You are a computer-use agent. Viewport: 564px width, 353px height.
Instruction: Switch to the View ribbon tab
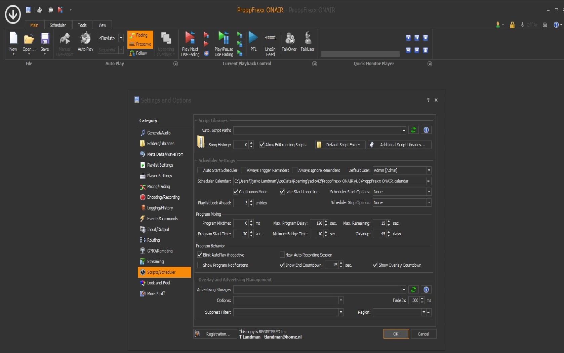pyautogui.click(x=102, y=25)
